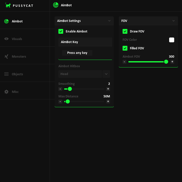
Task: Increase Smoothing with the plus icon
Action: (x=108, y=89)
